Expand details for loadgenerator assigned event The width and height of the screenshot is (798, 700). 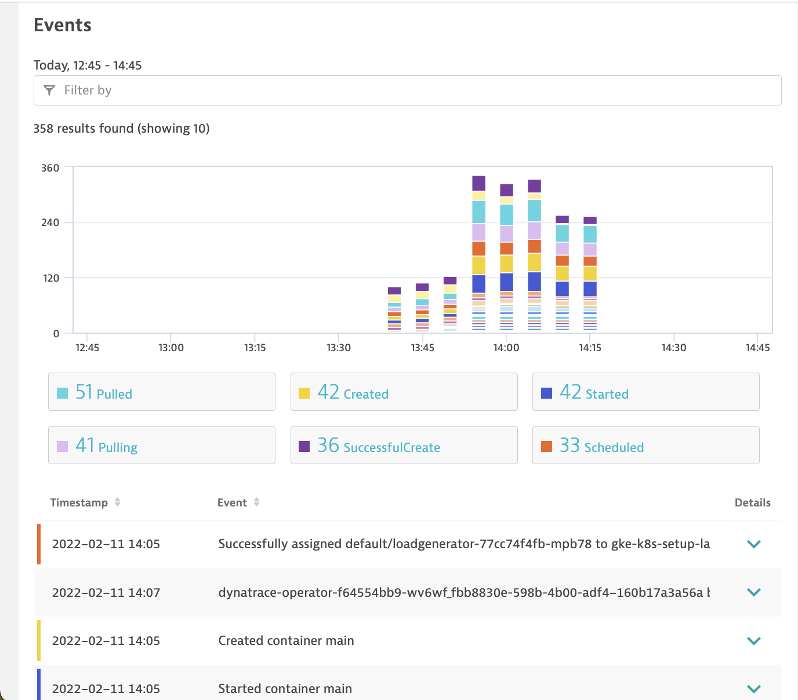753,544
